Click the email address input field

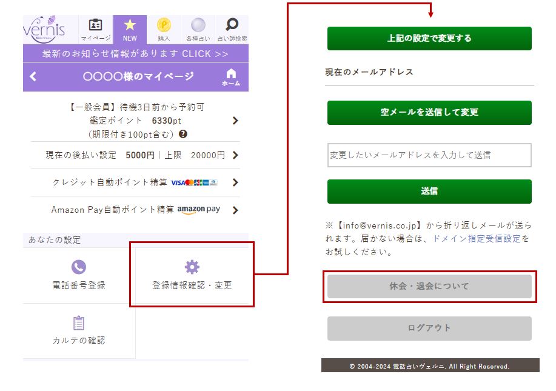429,155
